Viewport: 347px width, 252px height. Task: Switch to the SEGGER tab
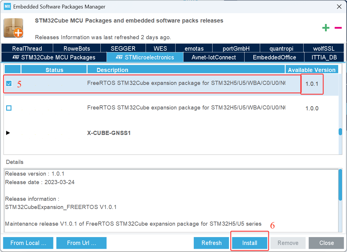tap(123, 48)
